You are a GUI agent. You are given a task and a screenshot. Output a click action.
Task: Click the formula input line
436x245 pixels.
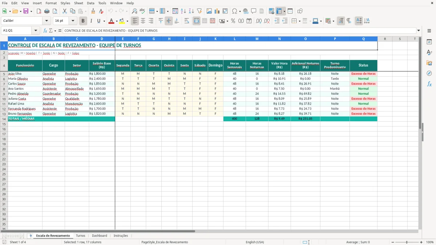[239, 30]
